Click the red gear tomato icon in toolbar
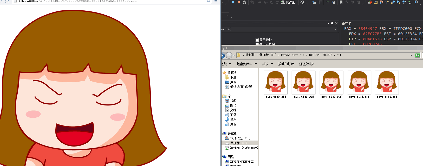This screenshot has height=166, width=423. [369, 2]
